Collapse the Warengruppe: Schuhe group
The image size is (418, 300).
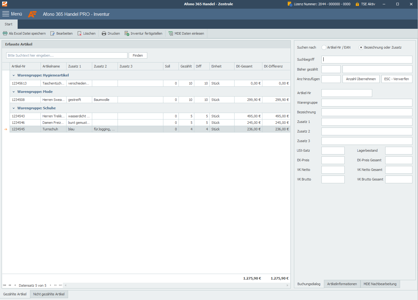click(14, 108)
